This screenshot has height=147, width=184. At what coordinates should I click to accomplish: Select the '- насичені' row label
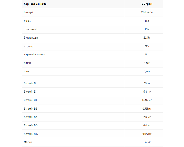click(31, 29)
